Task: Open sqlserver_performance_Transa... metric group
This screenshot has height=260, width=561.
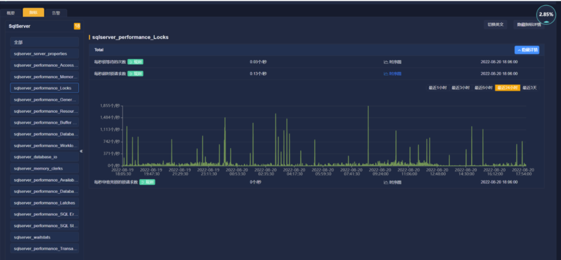Action: click(x=44, y=249)
